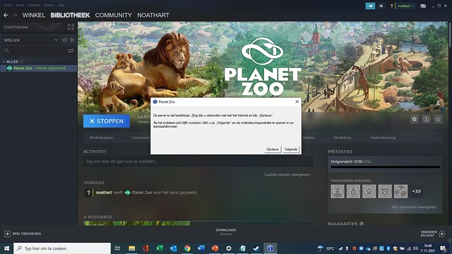Click the Volgende button in dialog
The image size is (452, 254).
point(291,149)
